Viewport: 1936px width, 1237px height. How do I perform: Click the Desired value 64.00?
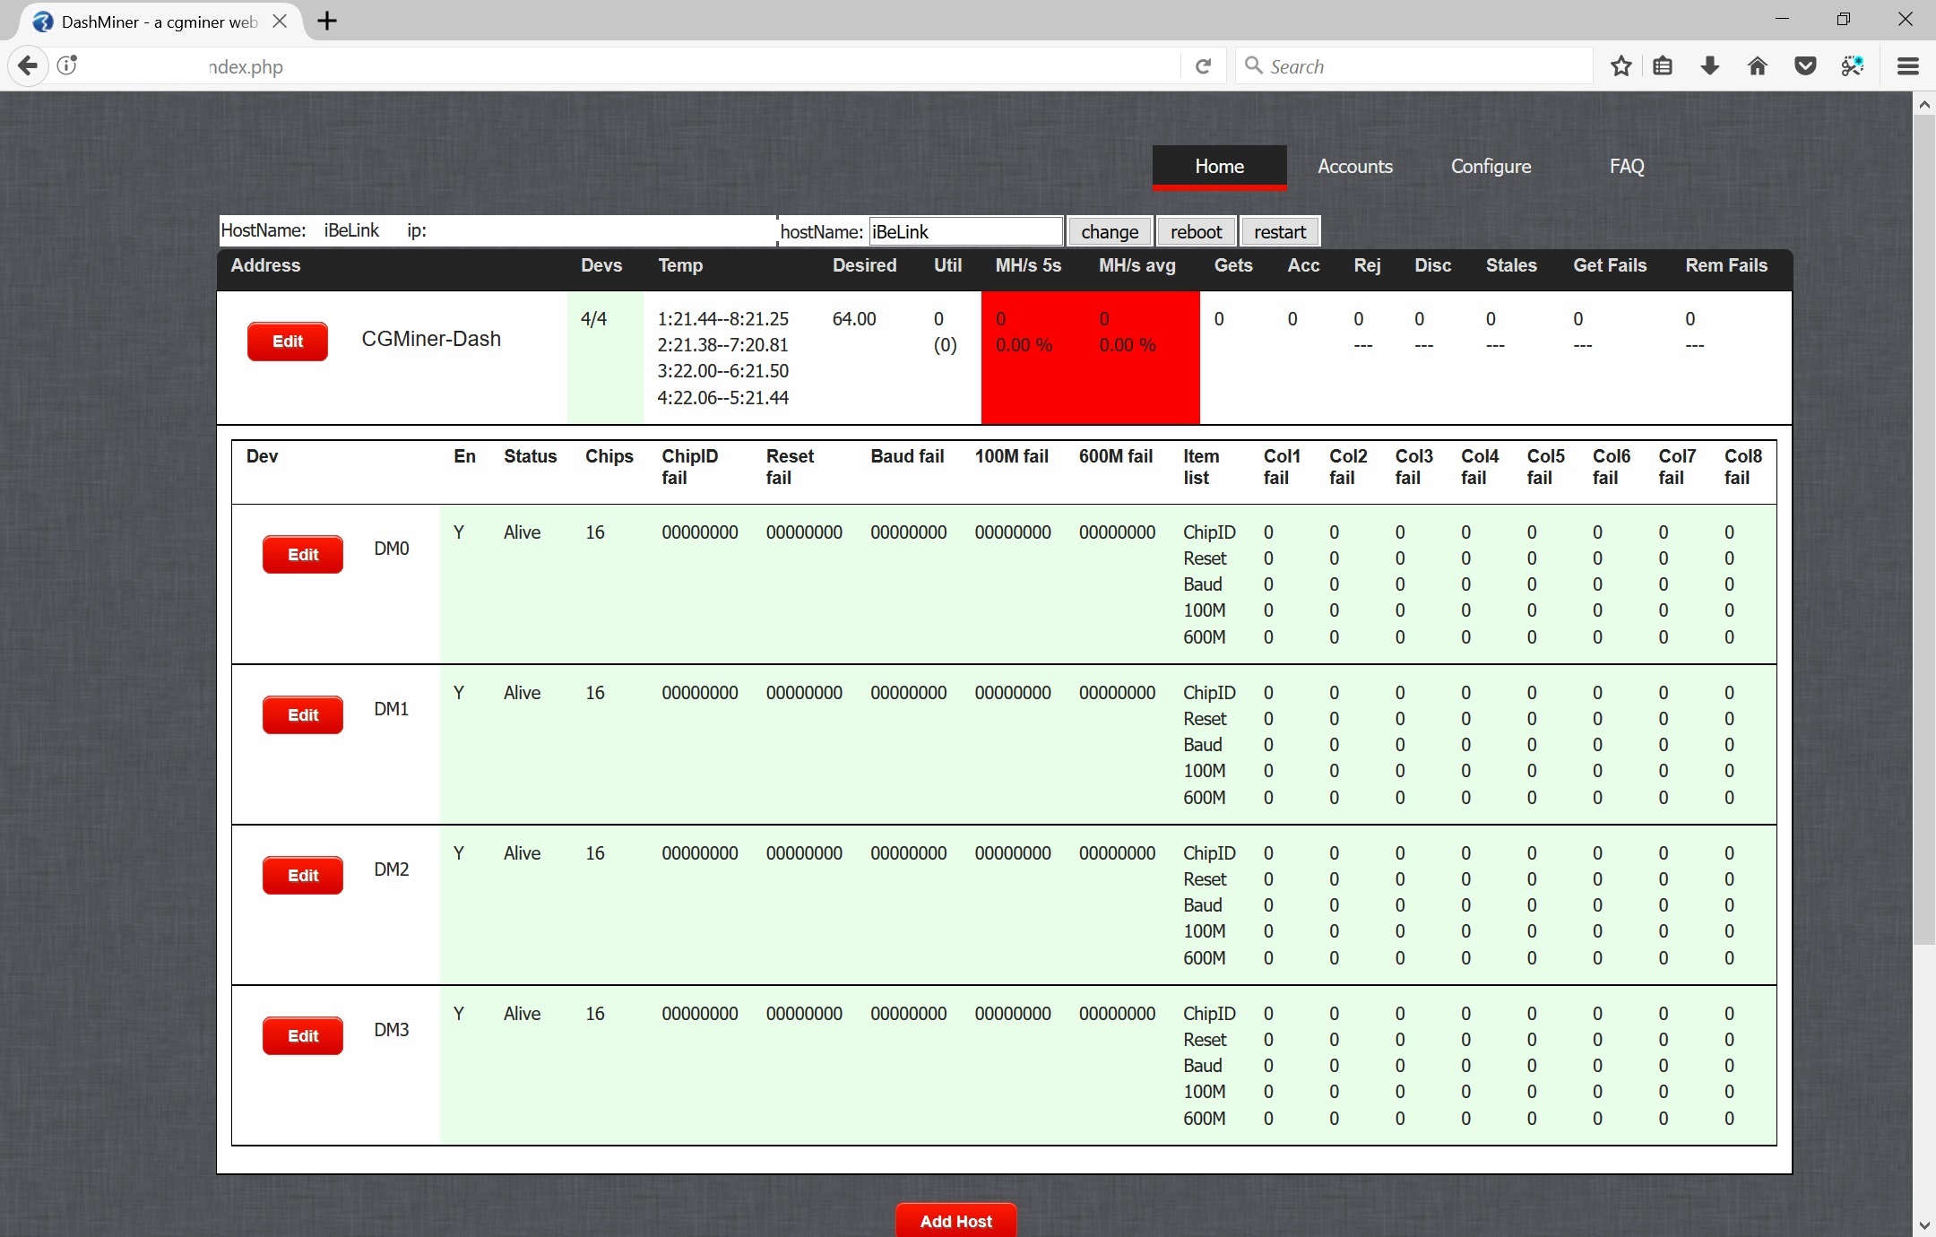click(x=854, y=319)
